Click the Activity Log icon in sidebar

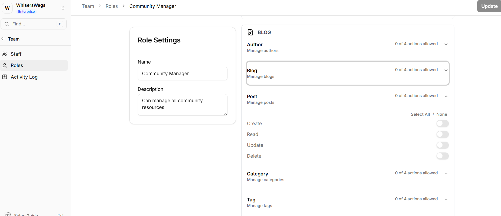click(5, 77)
